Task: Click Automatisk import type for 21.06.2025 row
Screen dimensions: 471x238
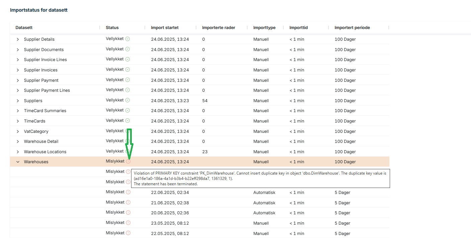Action: (264, 203)
